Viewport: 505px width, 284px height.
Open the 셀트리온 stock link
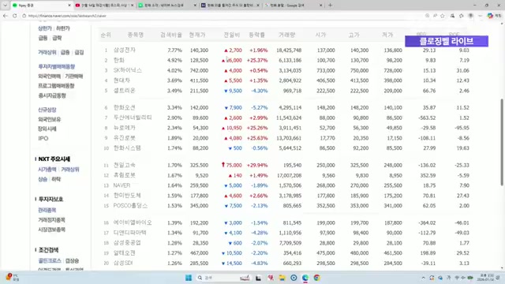coord(125,91)
